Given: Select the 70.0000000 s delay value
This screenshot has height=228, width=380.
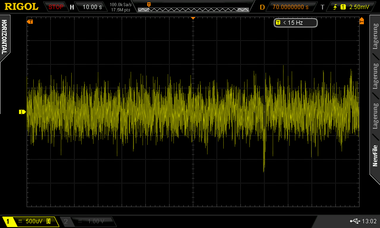Looking at the screenshot, I should tap(290, 7).
